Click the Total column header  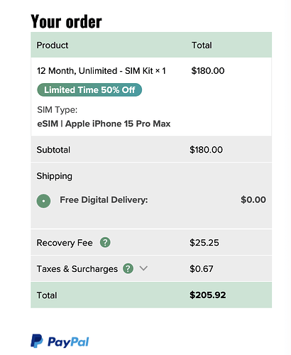pyautogui.click(x=202, y=45)
